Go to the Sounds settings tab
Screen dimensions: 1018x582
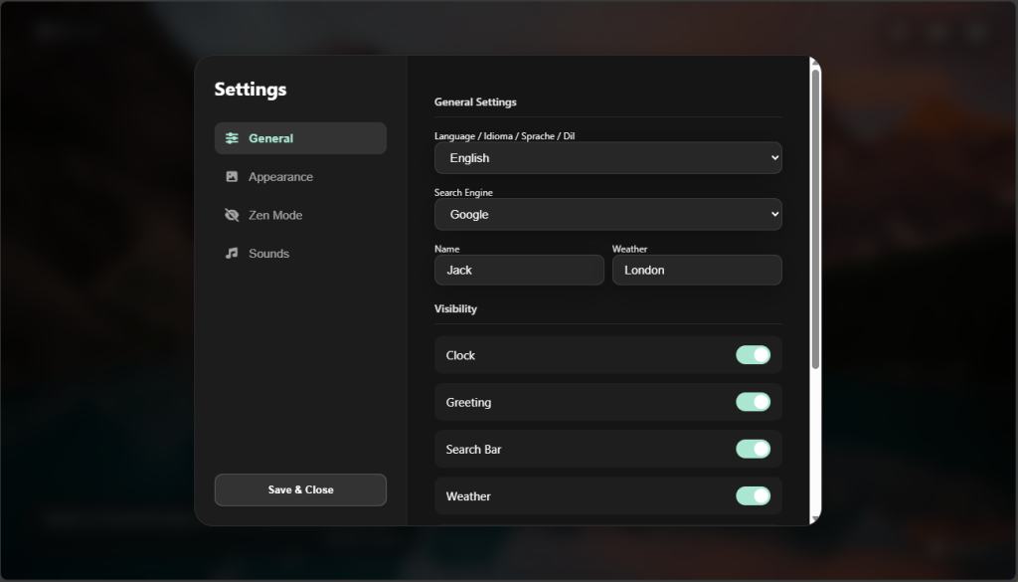coord(268,254)
